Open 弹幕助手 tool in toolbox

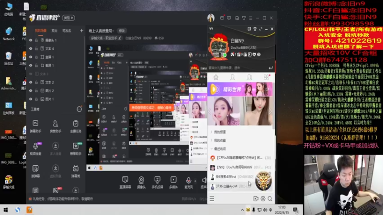coord(35,126)
